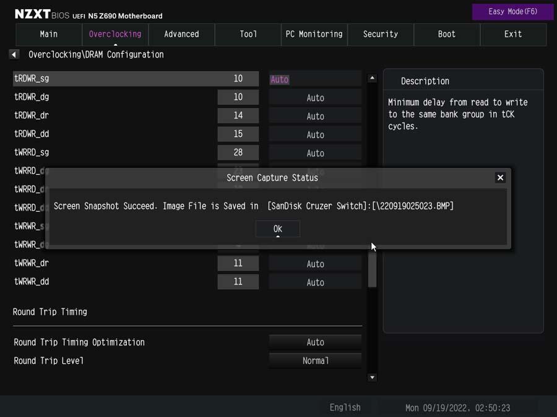The image size is (557, 417).
Task: Go to the PC Monitoring tab
Action: pos(314,35)
